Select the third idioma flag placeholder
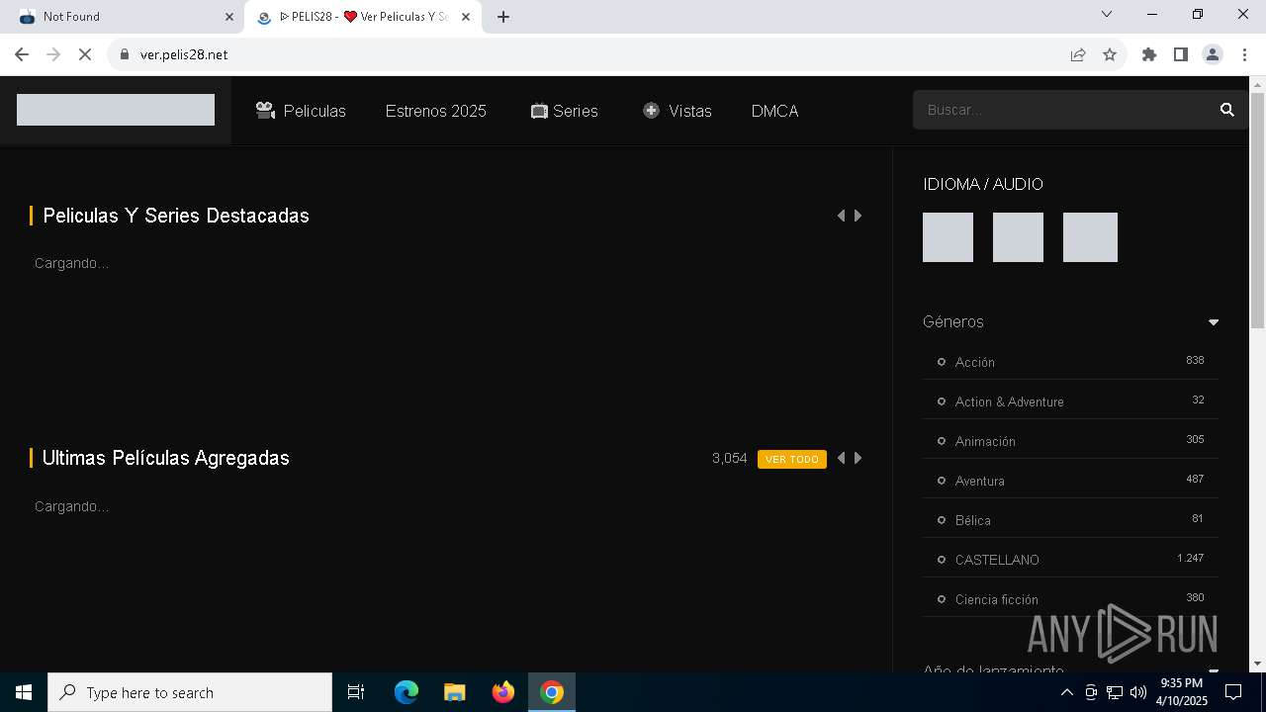This screenshot has width=1266, height=712. [1090, 237]
